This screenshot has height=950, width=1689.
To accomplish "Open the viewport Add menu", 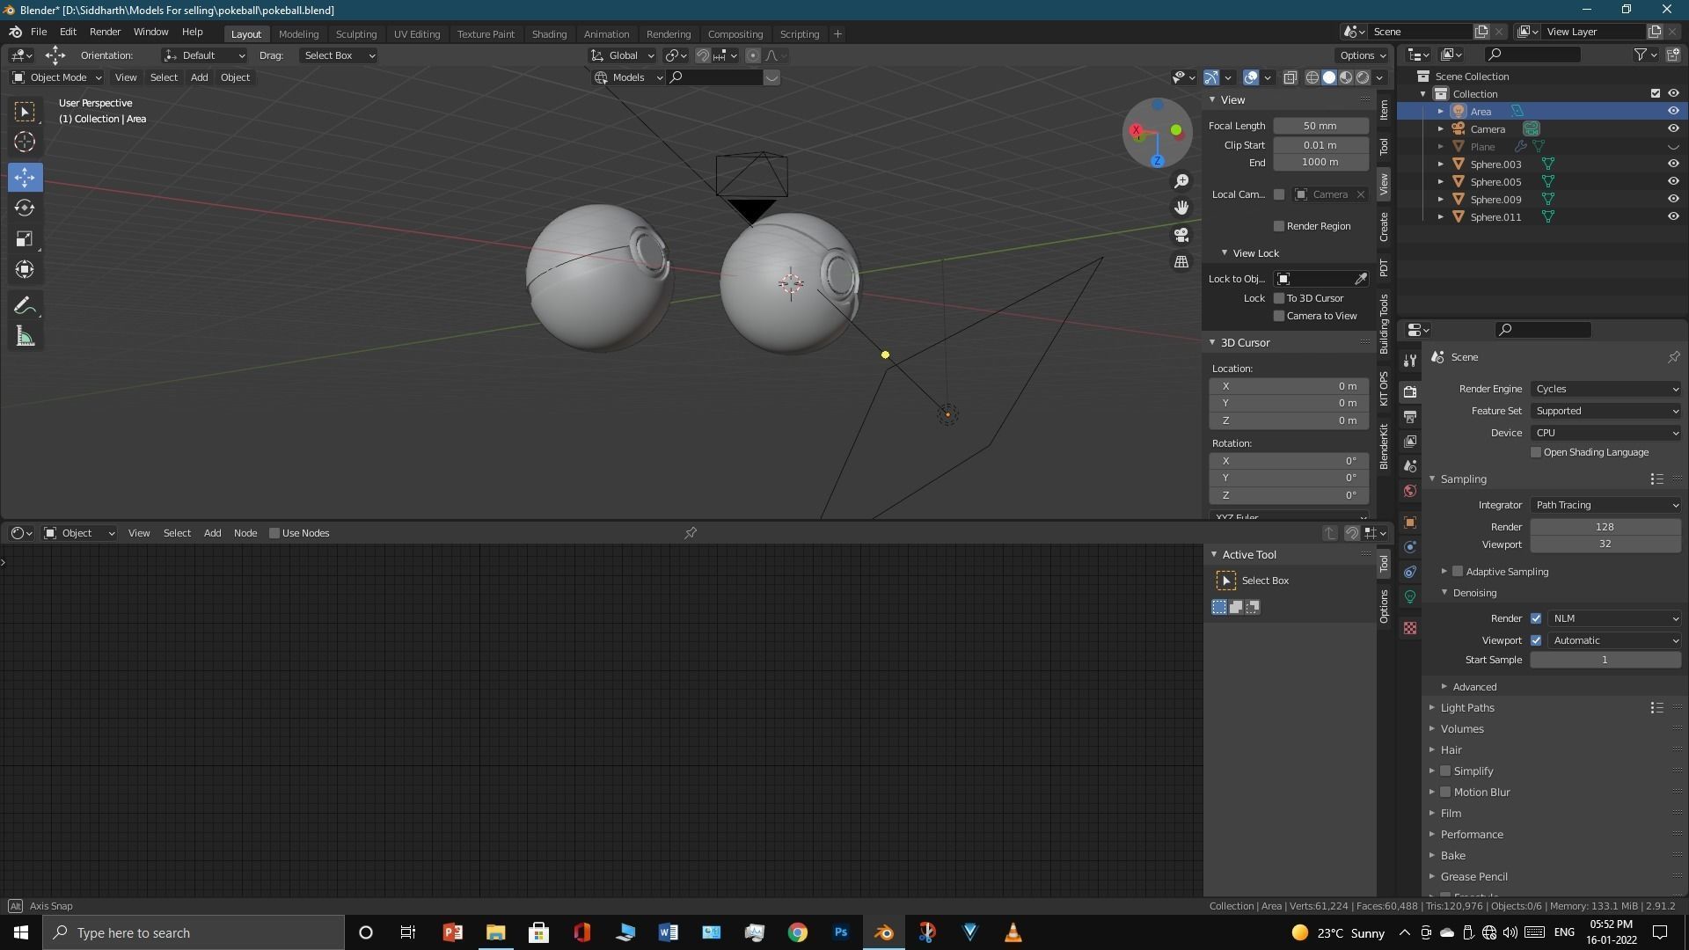I will 199,77.
